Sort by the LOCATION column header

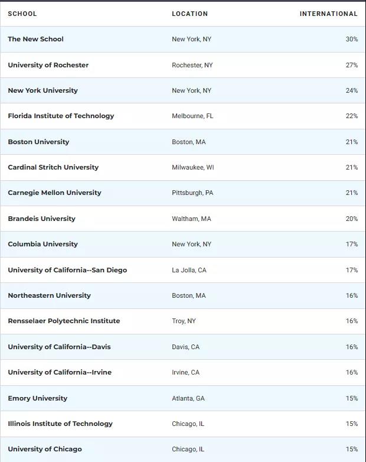(189, 14)
